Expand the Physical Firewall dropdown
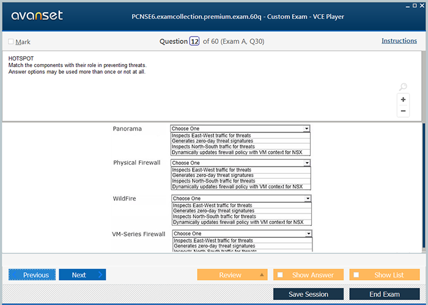The width and height of the screenshot is (428, 305). [x=240, y=163]
